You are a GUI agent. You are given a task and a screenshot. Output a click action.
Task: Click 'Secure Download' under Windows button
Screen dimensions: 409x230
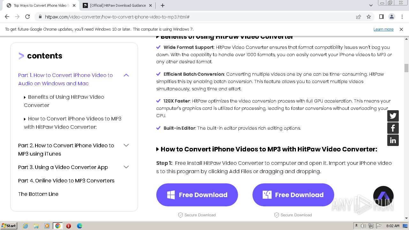click(x=200, y=215)
